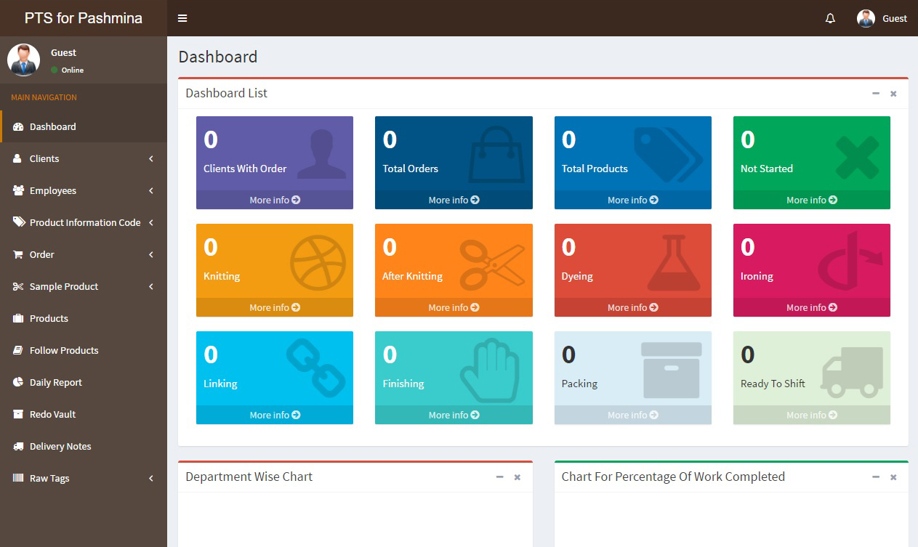This screenshot has width=918, height=547.
Task: Open Daily Report from sidebar
Action: tap(55, 382)
